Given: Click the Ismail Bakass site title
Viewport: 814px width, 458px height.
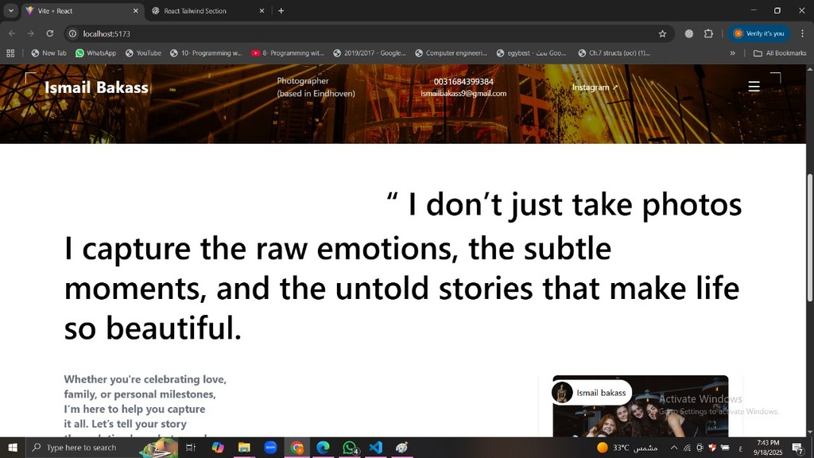Looking at the screenshot, I should [x=96, y=87].
